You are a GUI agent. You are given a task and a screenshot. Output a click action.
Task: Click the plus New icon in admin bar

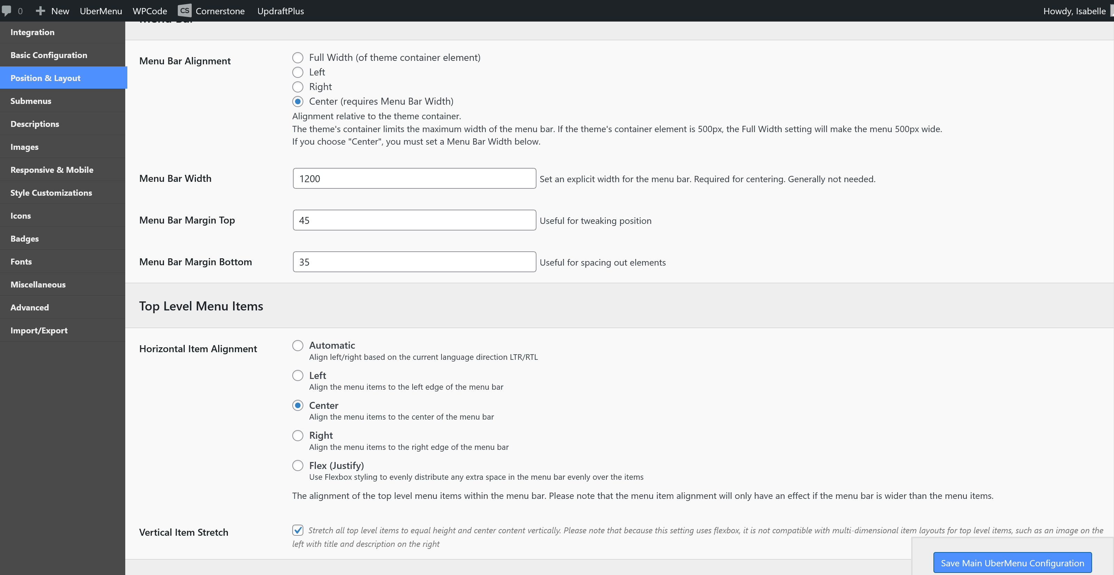[x=40, y=11]
